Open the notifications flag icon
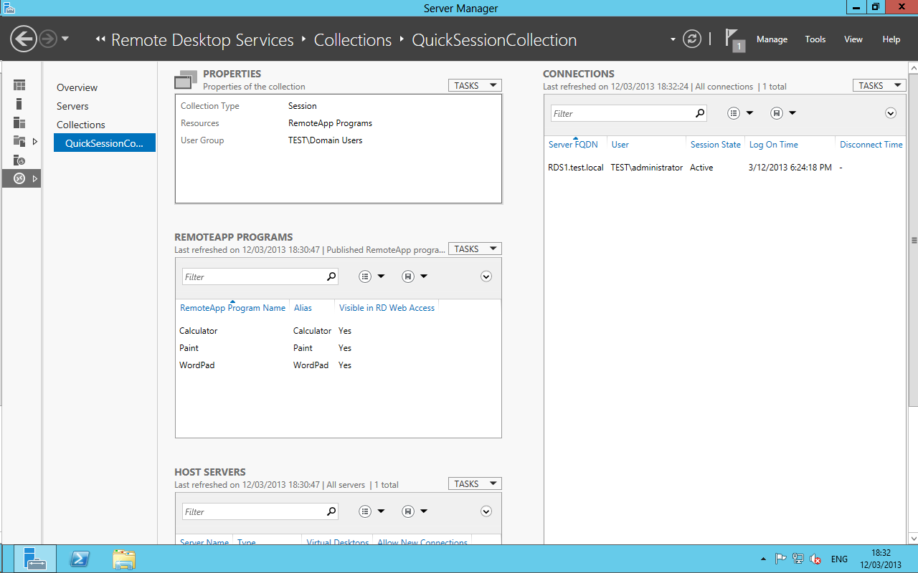Viewport: 918px width, 573px height. (x=734, y=40)
